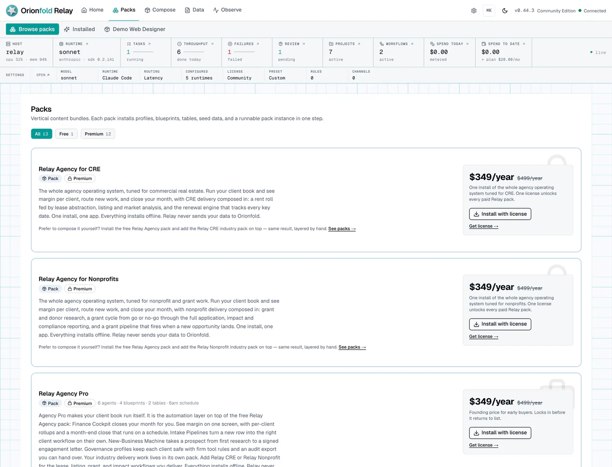The width and height of the screenshot is (612, 467).
Task: Get license for Relay Agency for Nonprofits
Action: pos(483,337)
